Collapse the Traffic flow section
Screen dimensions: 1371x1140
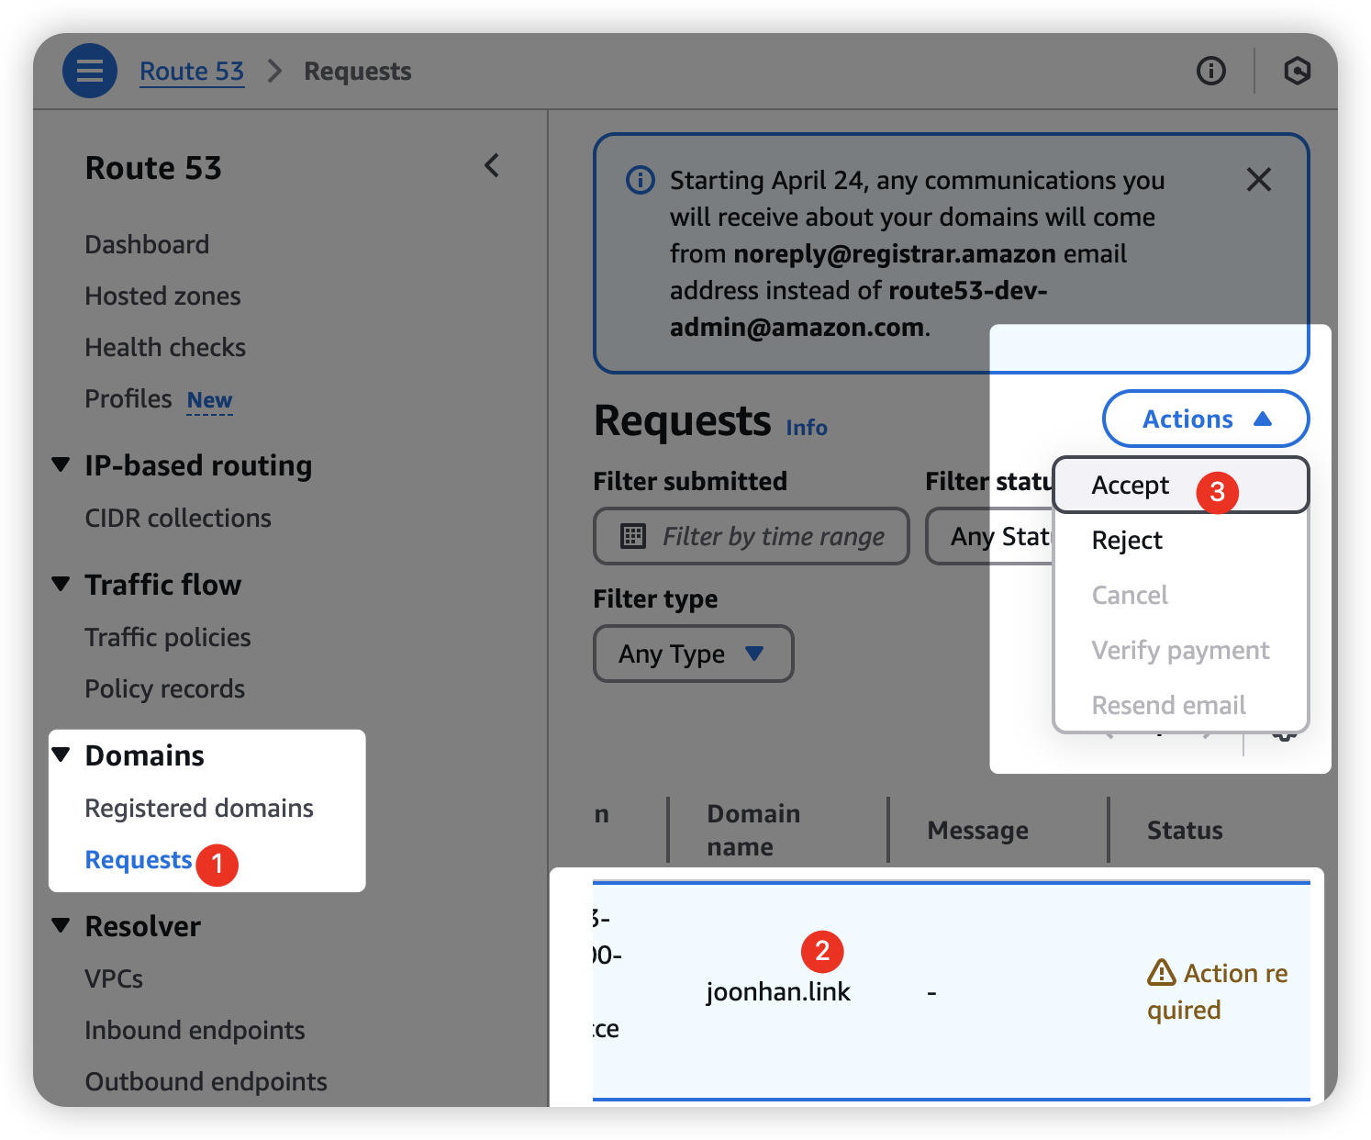click(x=61, y=584)
